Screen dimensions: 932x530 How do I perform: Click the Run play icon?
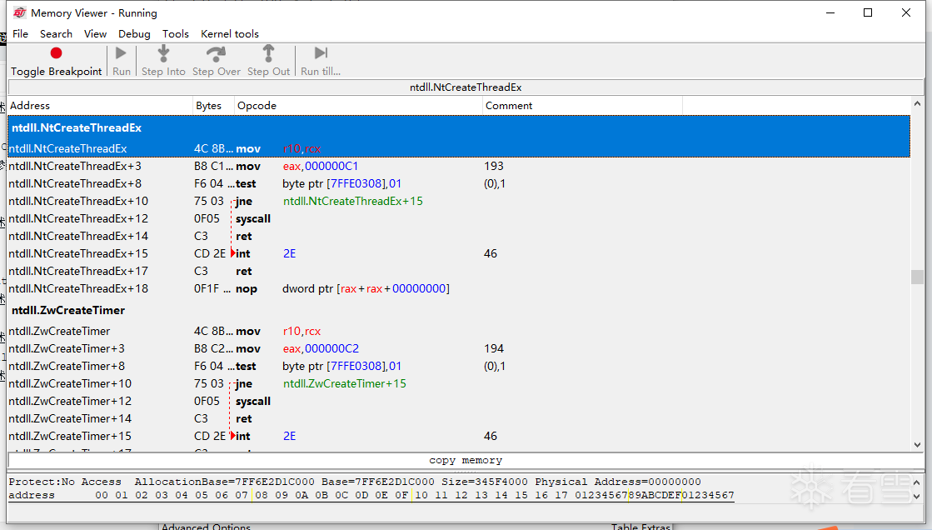(x=121, y=53)
